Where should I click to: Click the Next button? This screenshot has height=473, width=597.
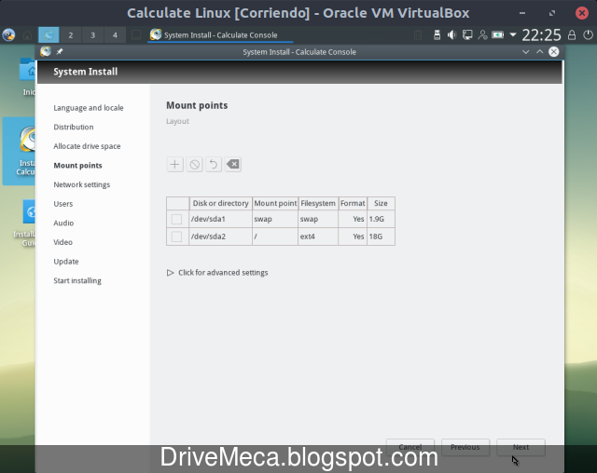[521, 447]
